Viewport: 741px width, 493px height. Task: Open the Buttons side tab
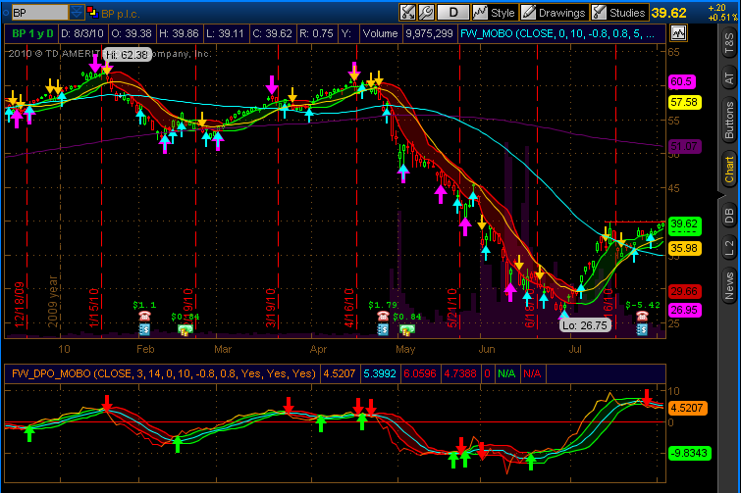[729, 121]
